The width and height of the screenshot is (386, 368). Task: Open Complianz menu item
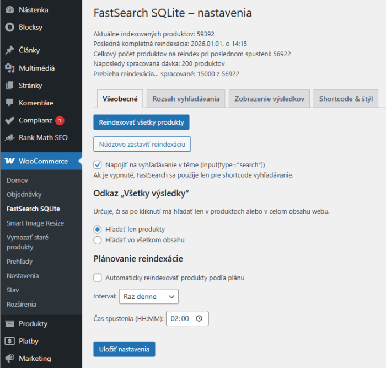tap(35, 120)
